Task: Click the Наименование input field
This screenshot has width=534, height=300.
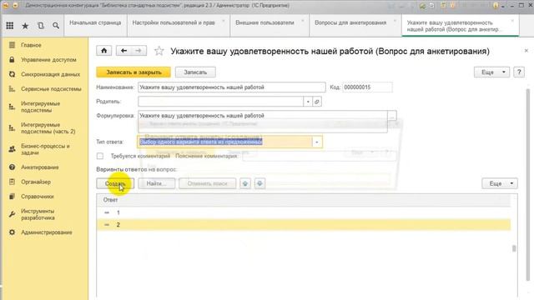Action: (x=232, y=87)
